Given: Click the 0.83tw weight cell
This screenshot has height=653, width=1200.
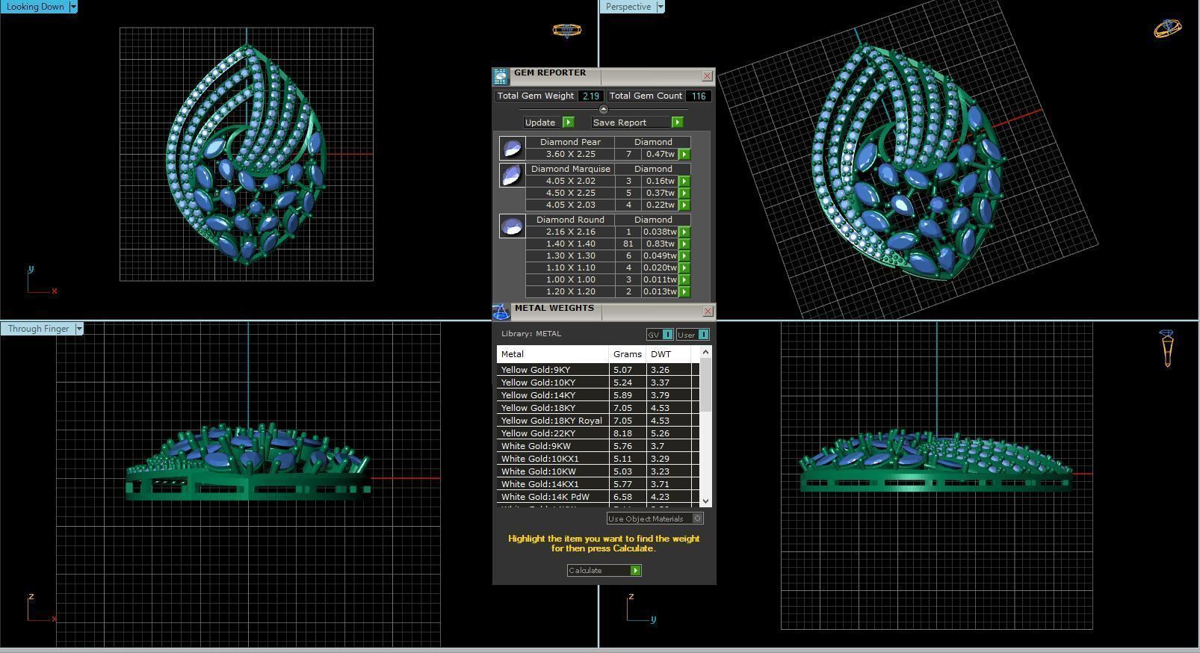Looking at the screenshot, I should [x=660, y=244].
